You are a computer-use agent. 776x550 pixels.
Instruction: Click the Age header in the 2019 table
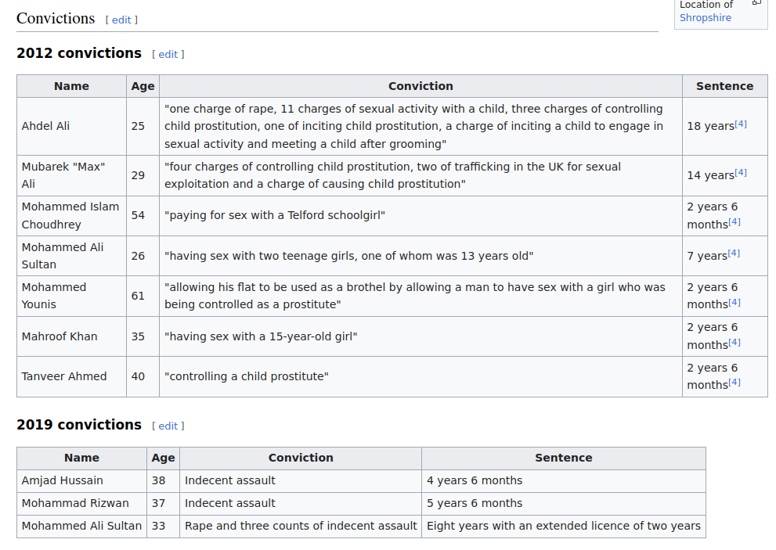tap(164, 458)
